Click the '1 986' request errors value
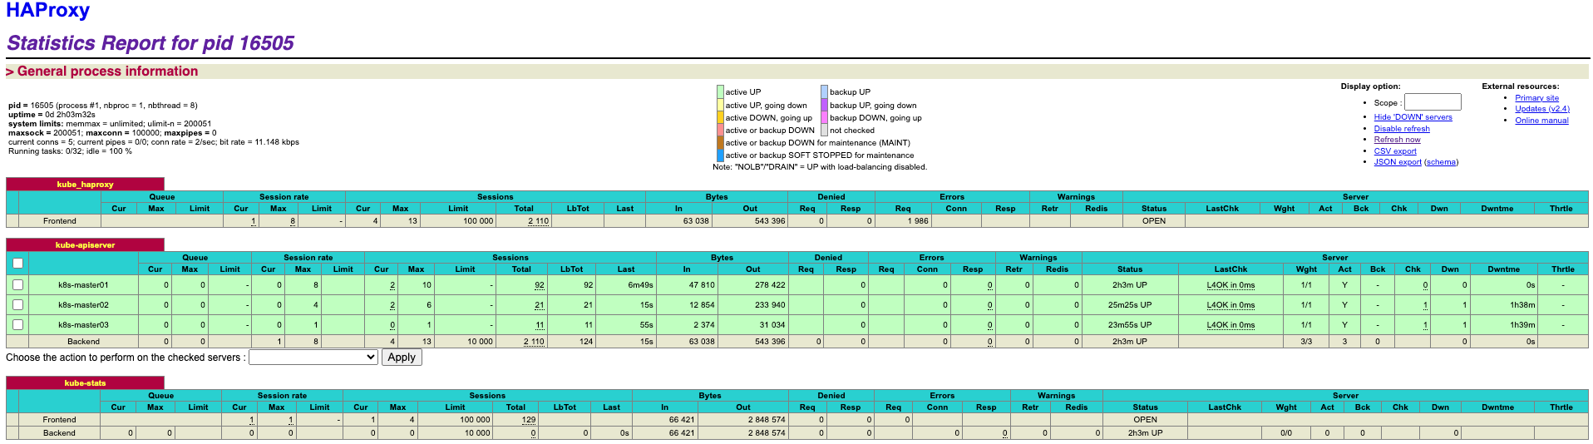This screenshot has width=1593, height=444. click(x=918, y=221)
